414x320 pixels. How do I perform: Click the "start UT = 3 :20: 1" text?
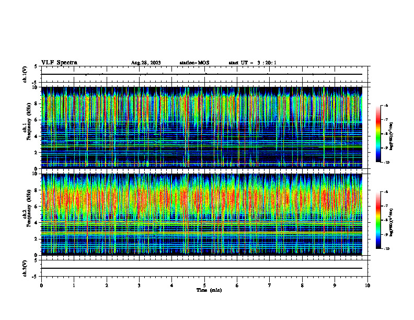pyautogui.click(x=252, y=63)
